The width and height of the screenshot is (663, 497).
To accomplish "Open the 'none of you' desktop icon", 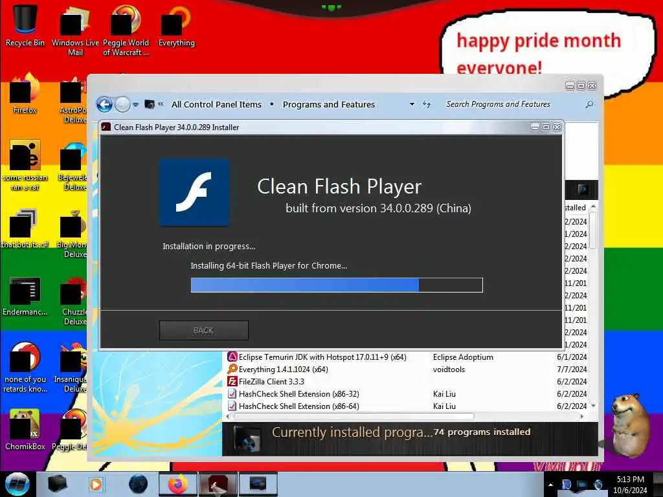I will 25,367.
